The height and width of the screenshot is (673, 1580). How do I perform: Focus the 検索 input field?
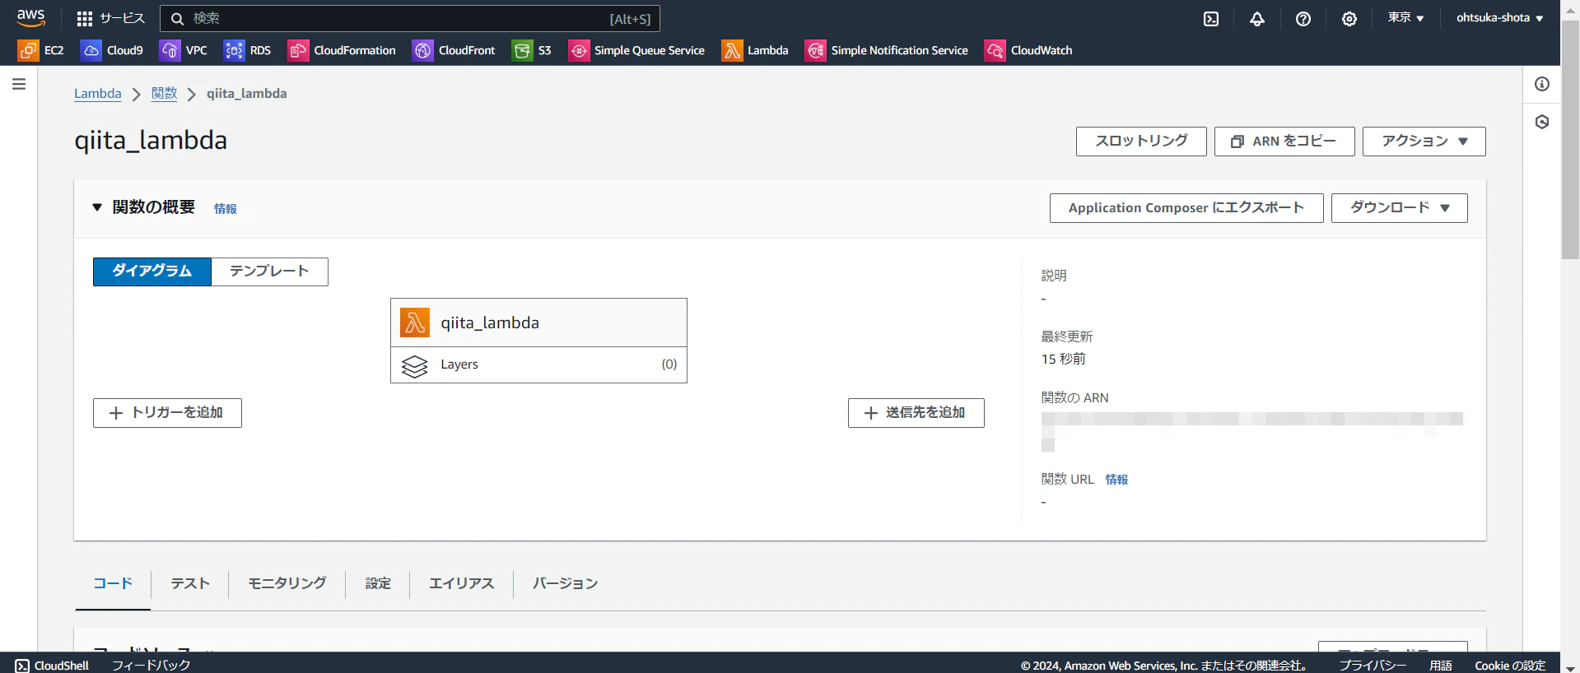[410, 18]
